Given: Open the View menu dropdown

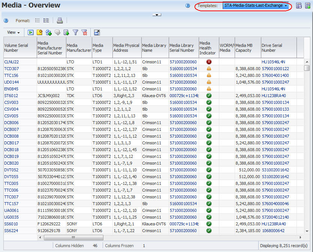Looking at the screenshot, I should [x=13, y=32].
